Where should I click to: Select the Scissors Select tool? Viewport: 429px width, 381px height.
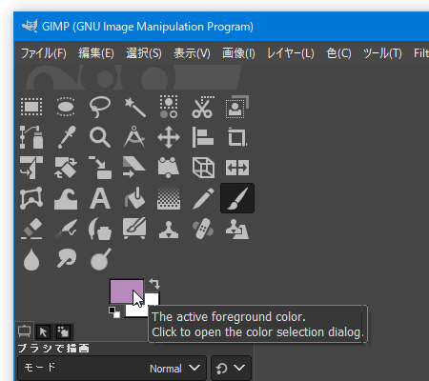tap(203, 107)
